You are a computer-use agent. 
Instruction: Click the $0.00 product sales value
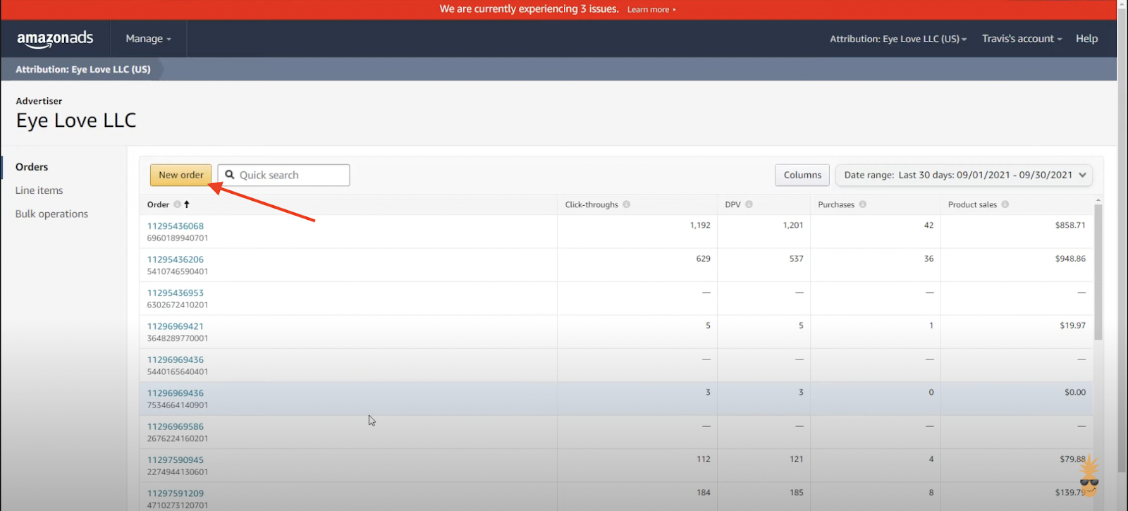pyautogui.click(x=1075, y=393)
